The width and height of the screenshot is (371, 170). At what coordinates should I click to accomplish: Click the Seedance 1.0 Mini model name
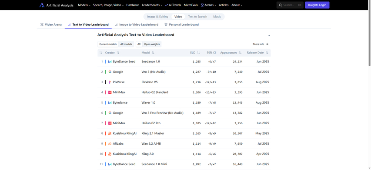pos(154,164)
